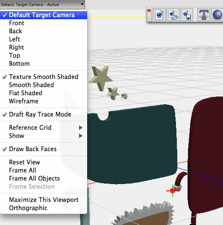The height and width of the screenshot is (225, 223).
Task: Choose Smooth Shaded display mode
Action: pos(44,85)
